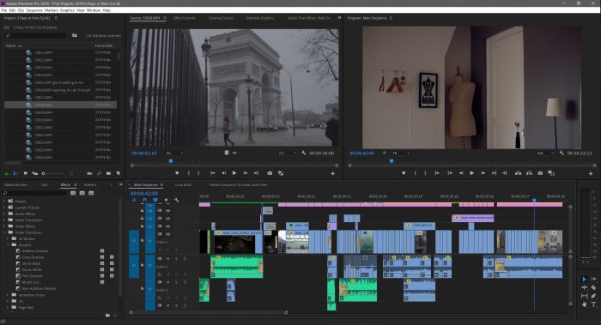
Task: Switch to the Effect Controls tab
Action: pos(185,18)
